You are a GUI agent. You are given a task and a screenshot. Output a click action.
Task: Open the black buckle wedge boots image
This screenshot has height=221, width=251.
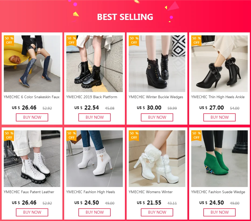pos(157,64)
